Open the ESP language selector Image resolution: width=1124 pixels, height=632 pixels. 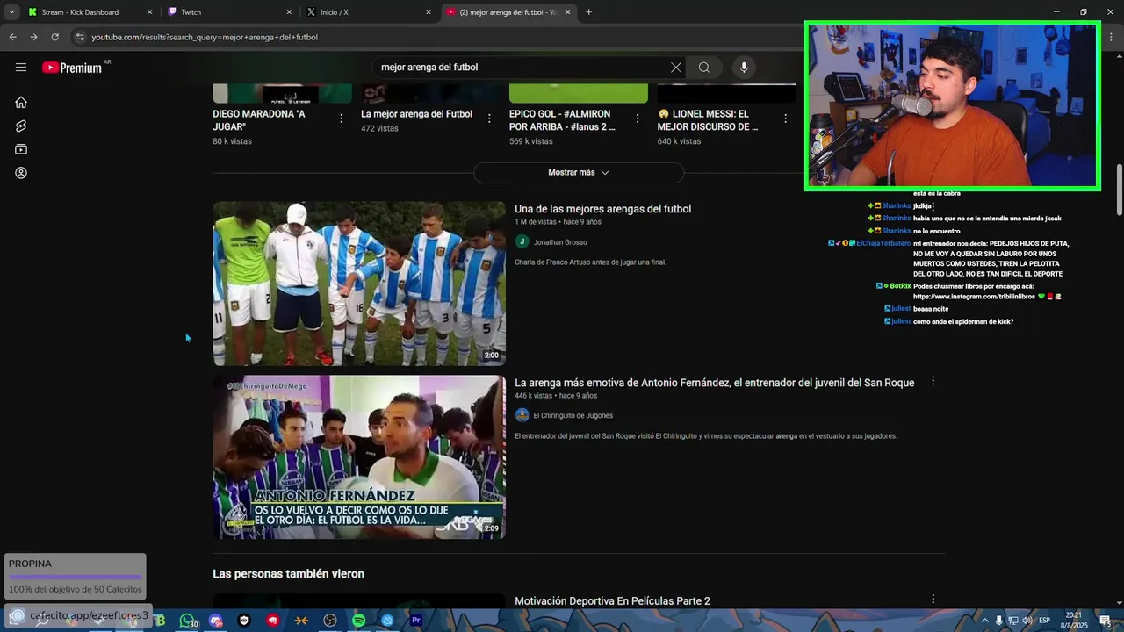point(1045,621)
